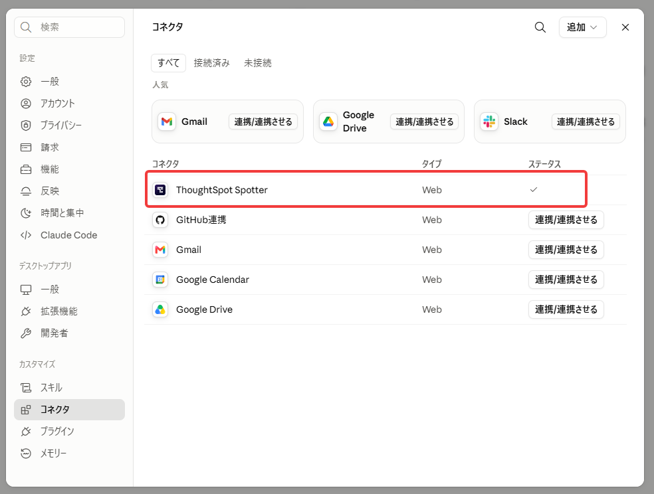
Task: Click the プライバシー shield icon
Action: [26, 125]
